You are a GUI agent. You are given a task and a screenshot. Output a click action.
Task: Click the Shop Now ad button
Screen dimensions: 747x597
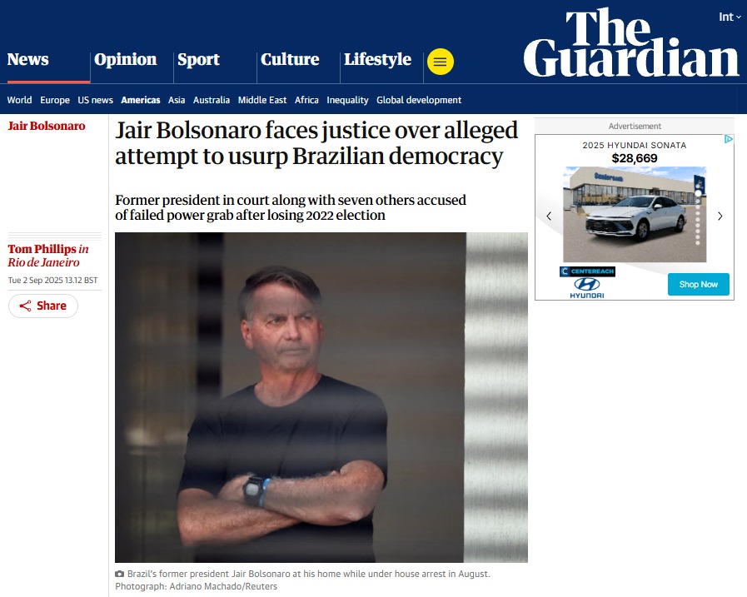[699, 285]
